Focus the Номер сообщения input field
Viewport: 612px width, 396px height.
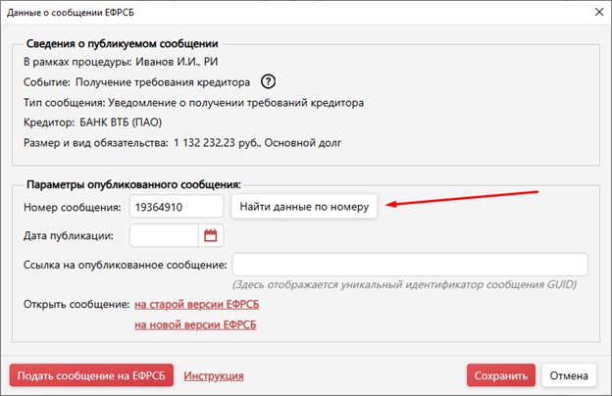click(176, 207)
